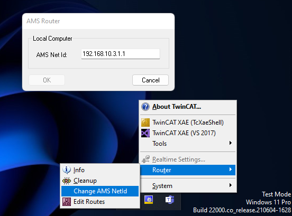Click the Microsoft Teams tray icon
Screen dimensions: 292x216
(170, 200)
